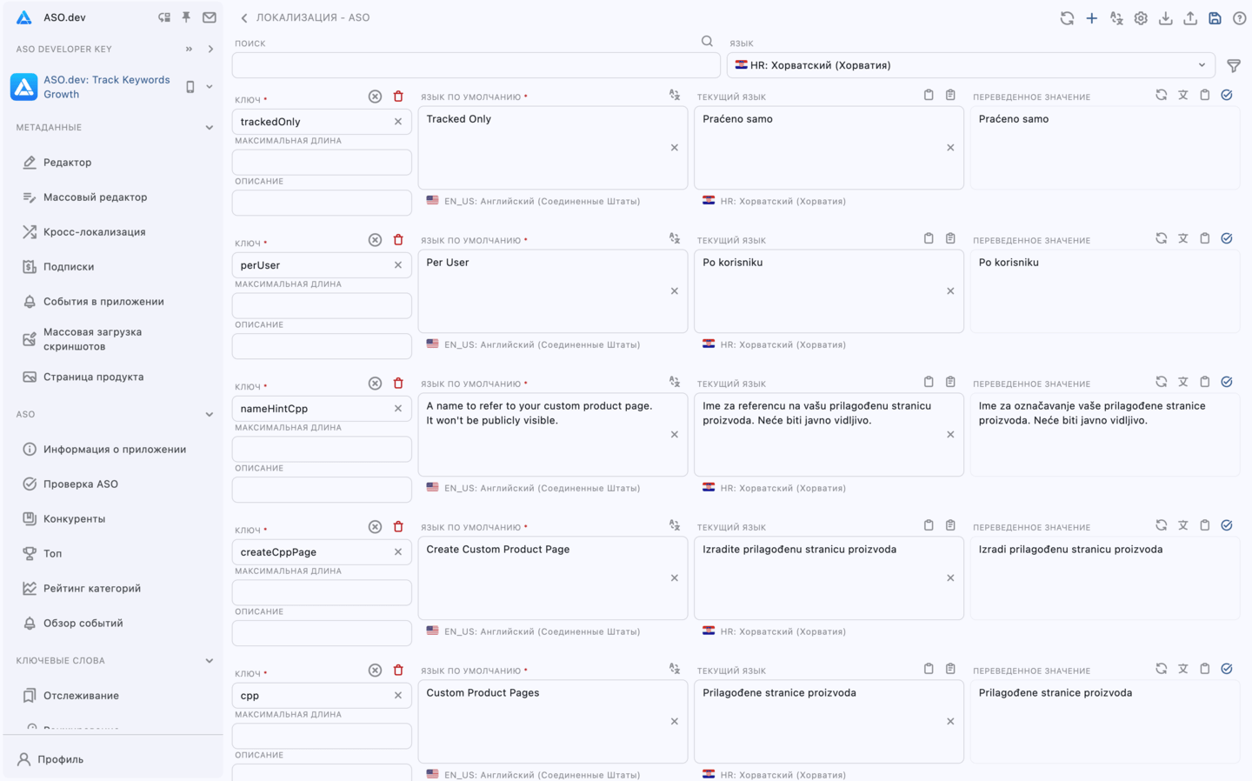
Task: Approve translated value for perUser row
Action: pyautogui.click(x=1227, y=238)
